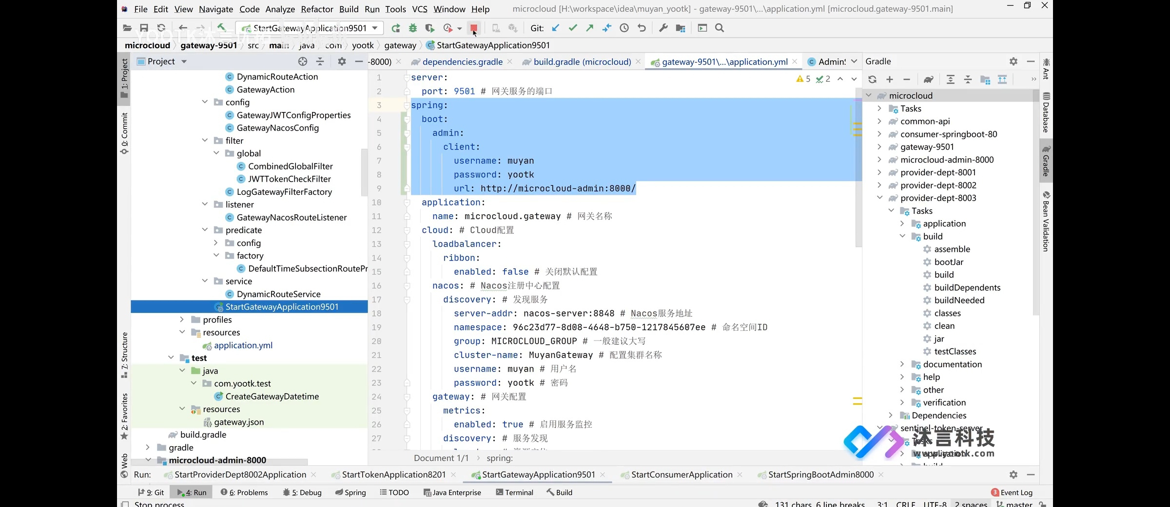The width and height of the screenshot is (1170, 507).
Task: Open Project panel gear settings
Action: coord(342,61)
